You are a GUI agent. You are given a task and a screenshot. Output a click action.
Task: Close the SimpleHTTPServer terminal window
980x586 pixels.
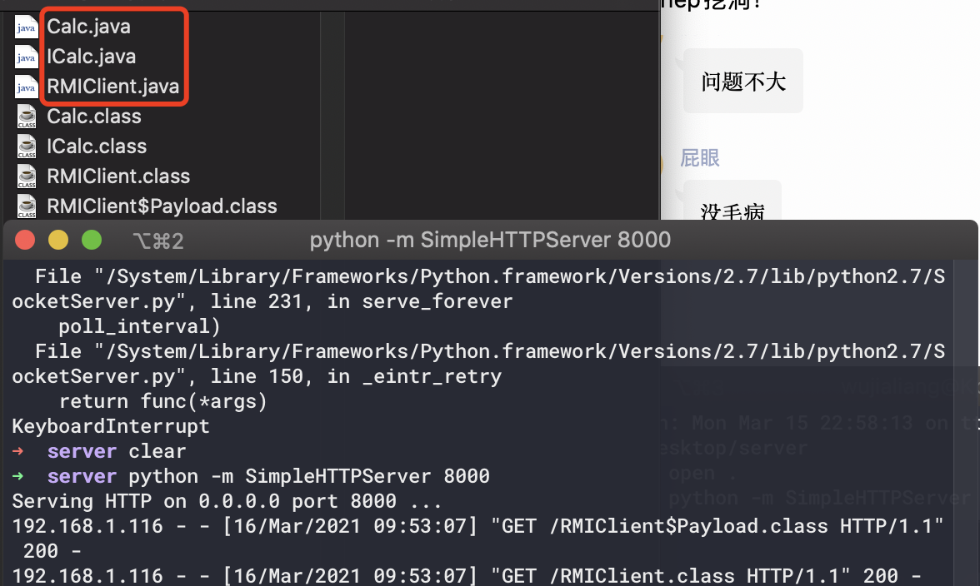pyautogui.click(x=25, y=241)
